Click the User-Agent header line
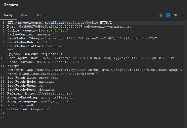This screenshot has width=187, height=128. pyautogui.click(x=91, y=60)
